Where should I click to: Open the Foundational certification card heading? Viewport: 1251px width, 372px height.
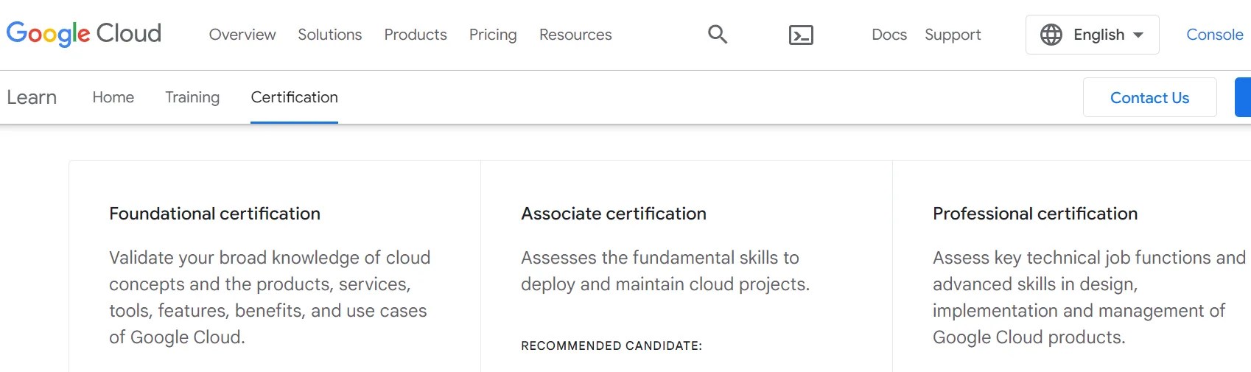coord(214,214)
